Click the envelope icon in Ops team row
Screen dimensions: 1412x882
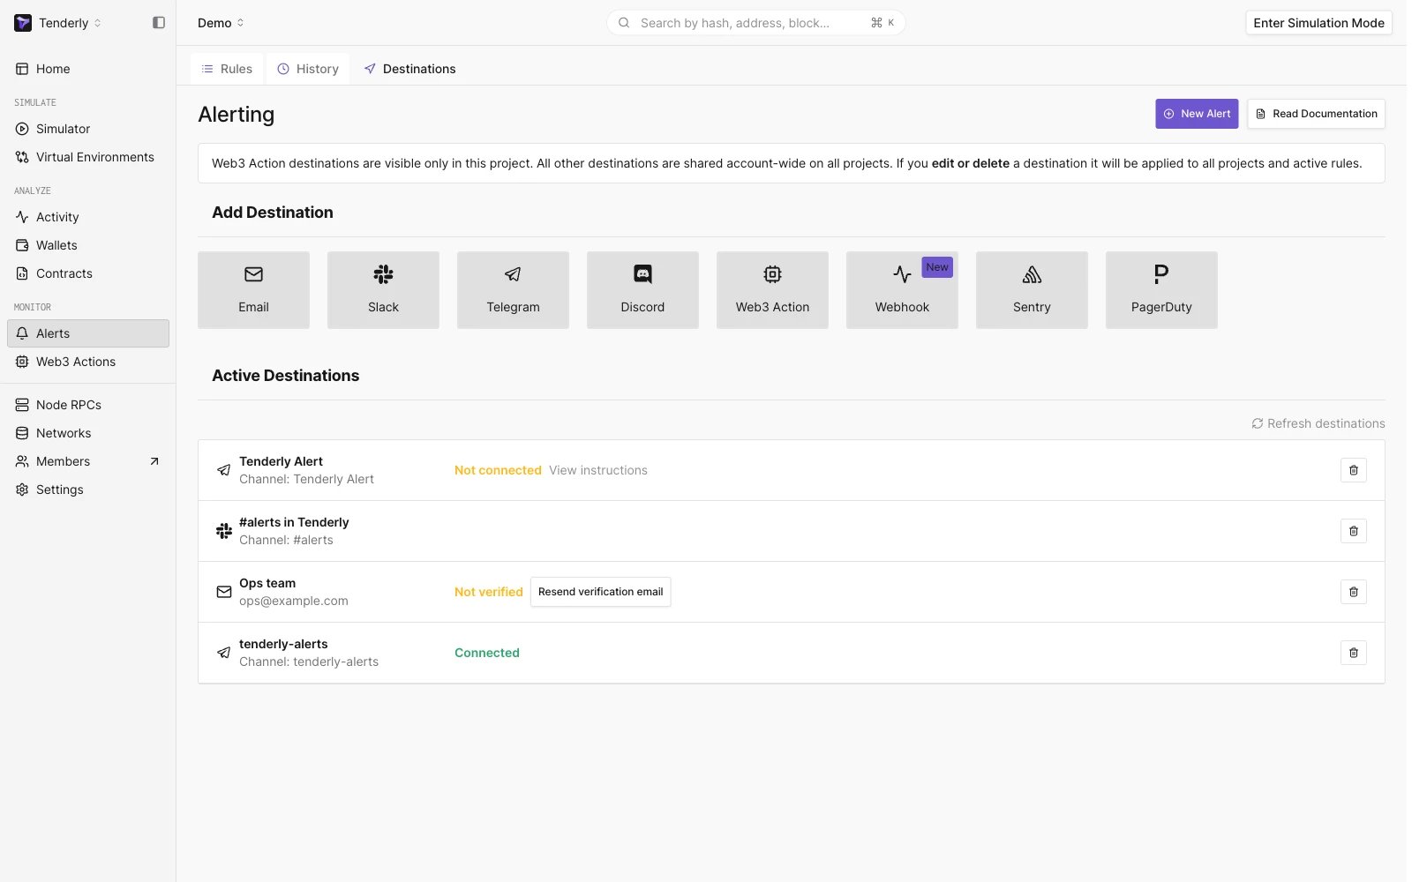[224, 592]
